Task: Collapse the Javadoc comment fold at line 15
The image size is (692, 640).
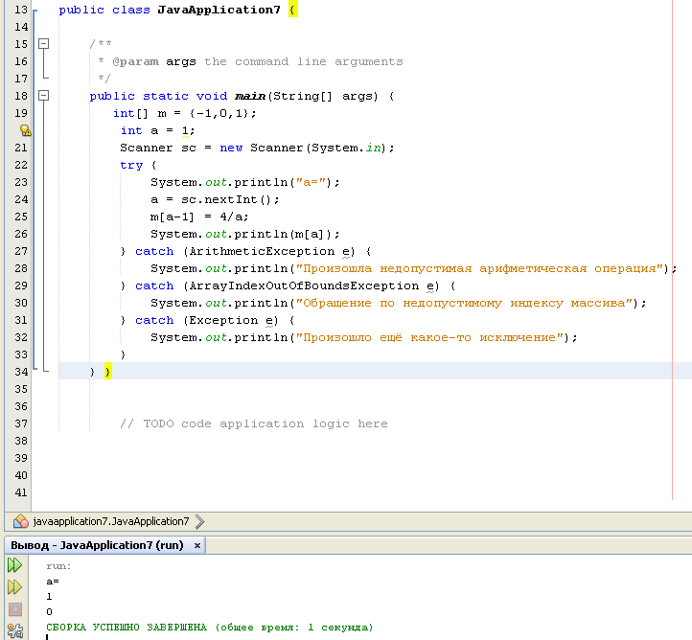Action: pos(43,44)
